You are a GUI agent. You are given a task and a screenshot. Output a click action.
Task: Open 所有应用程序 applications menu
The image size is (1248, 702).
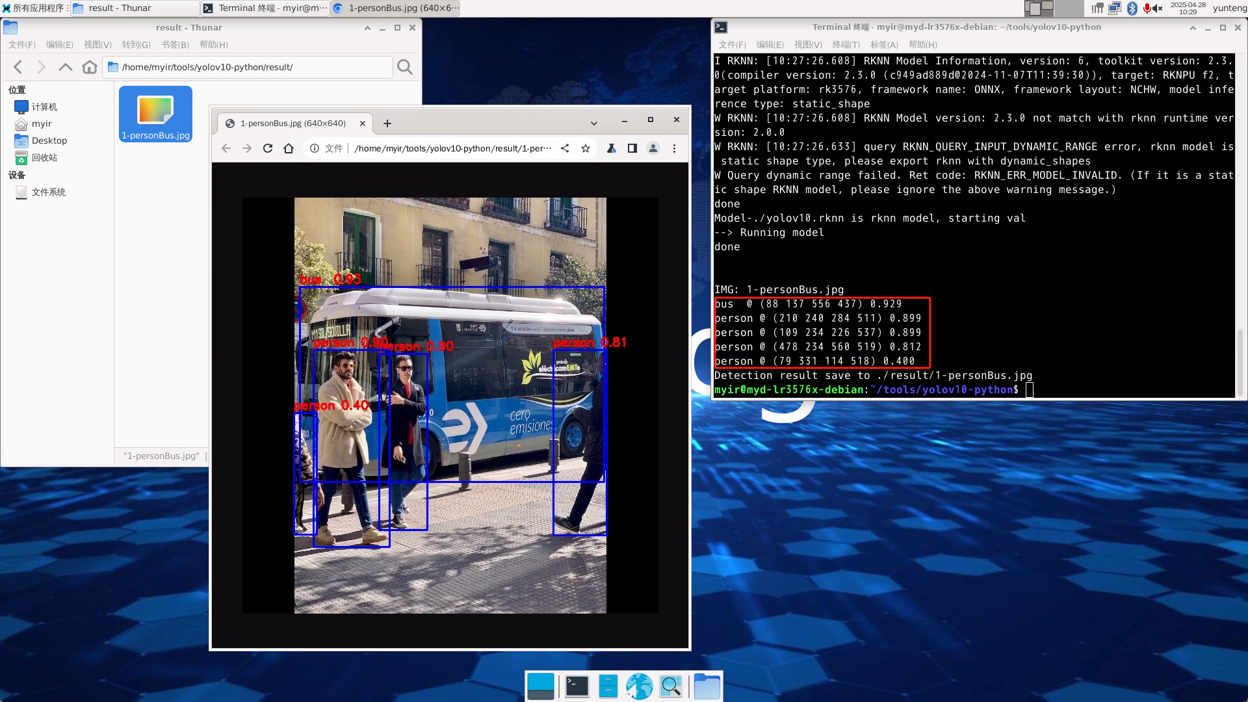[34, 8]
